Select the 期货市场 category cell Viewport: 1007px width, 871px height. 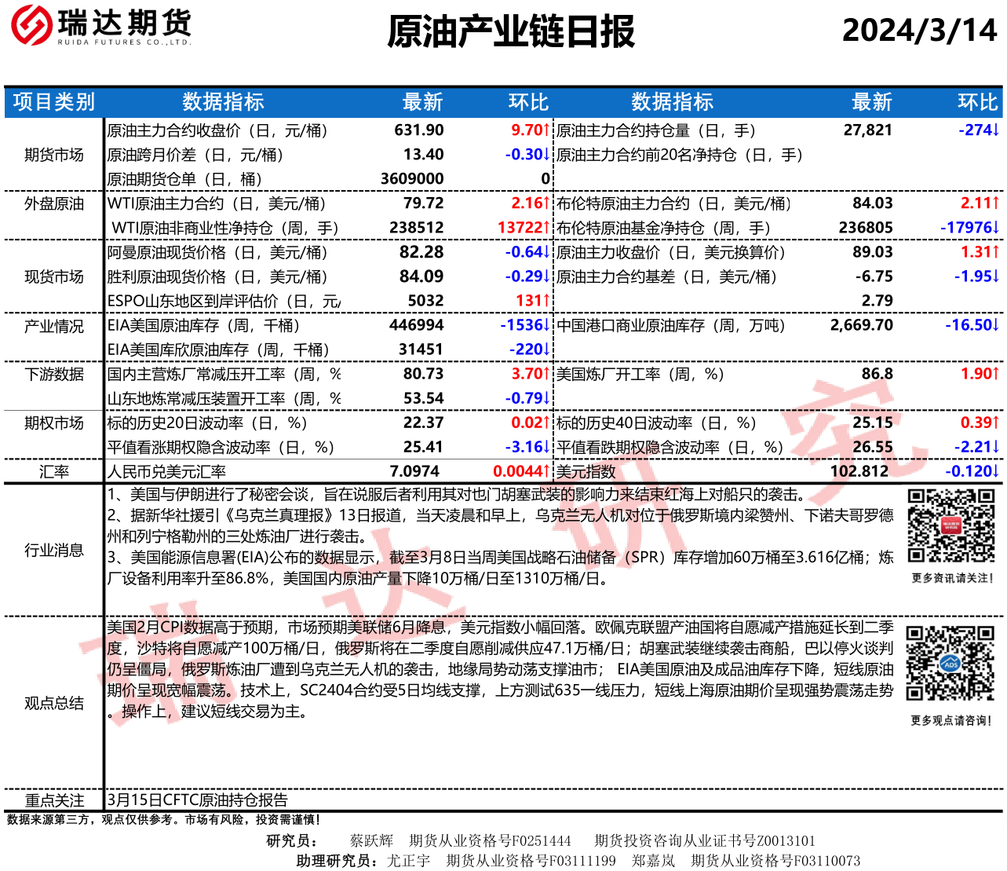point(53,155)
